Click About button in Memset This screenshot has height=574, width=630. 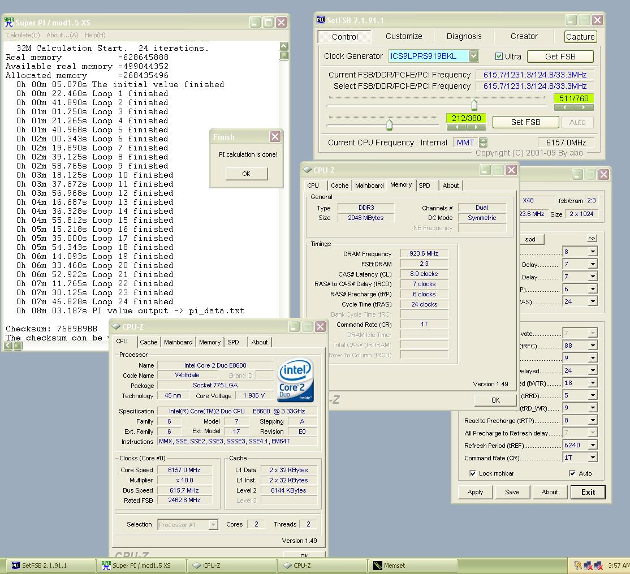point(549,492)
